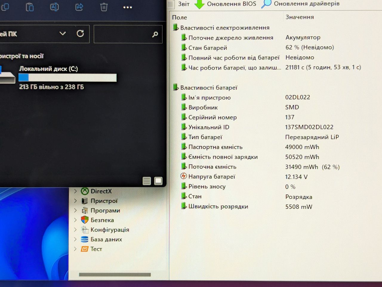
Task: Click the Безпека shield icon
Action: tap(85, 220)
